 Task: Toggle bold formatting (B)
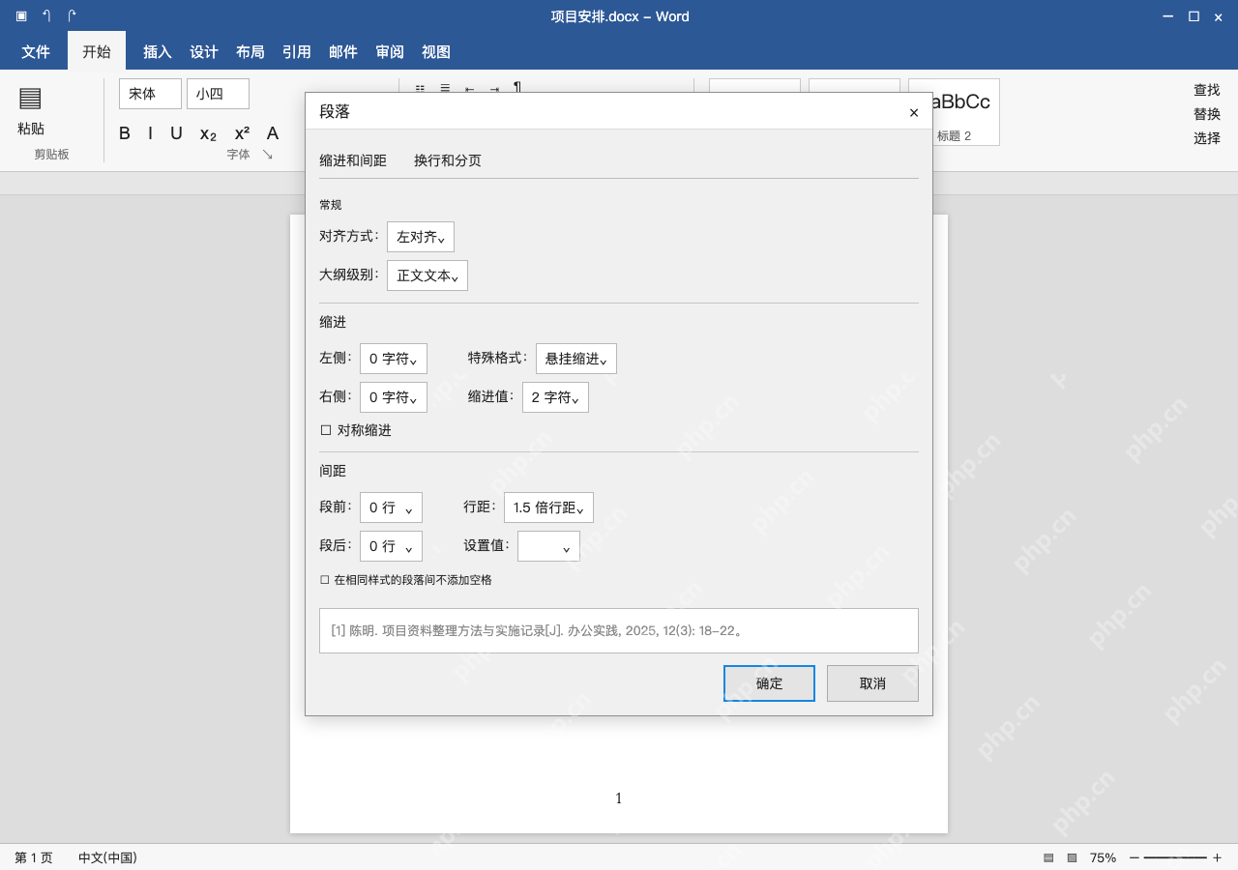[124, 133]
